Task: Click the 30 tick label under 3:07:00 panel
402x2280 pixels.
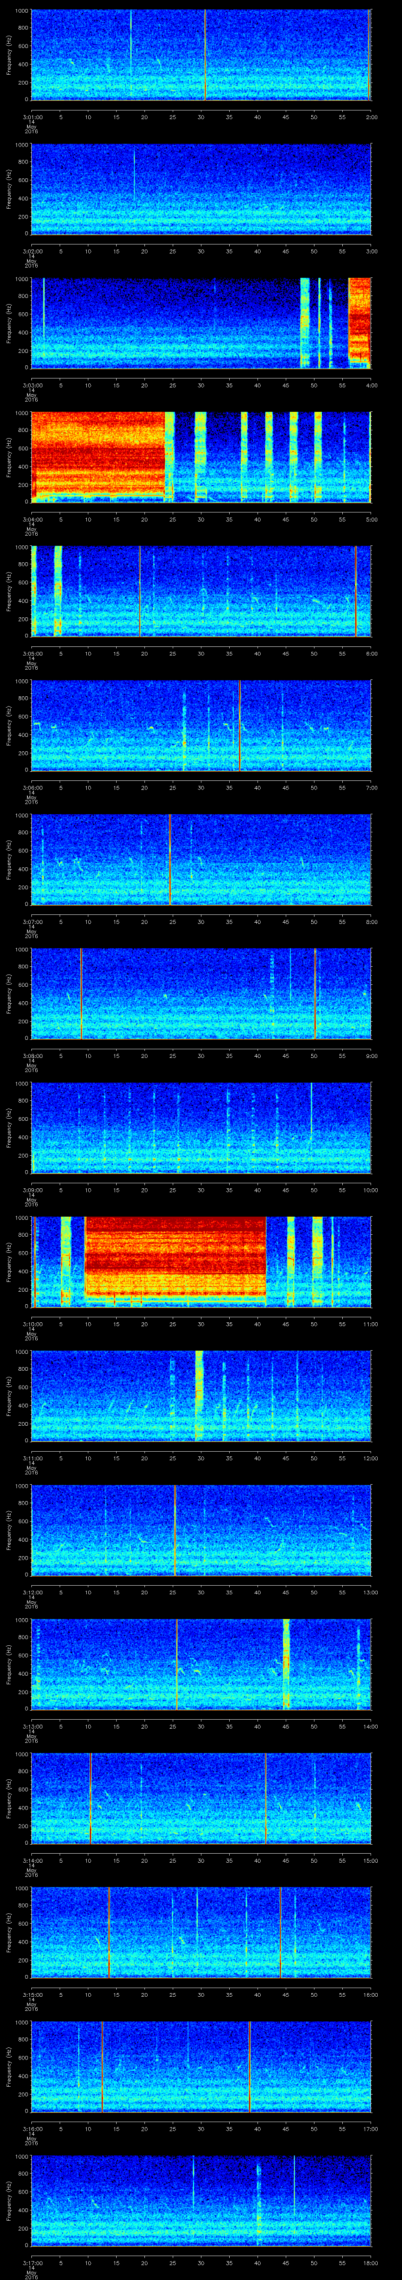Action: [201, 922]
